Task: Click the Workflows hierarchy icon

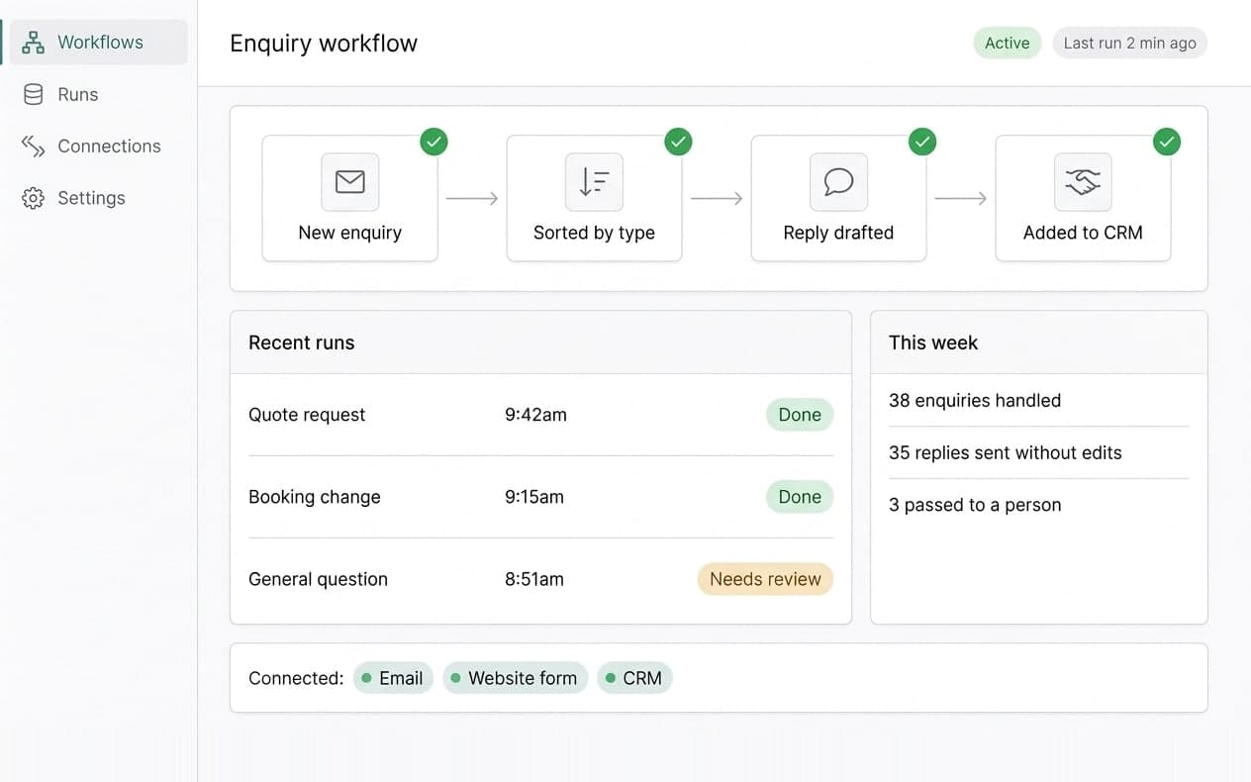Action: coord(34,43)
